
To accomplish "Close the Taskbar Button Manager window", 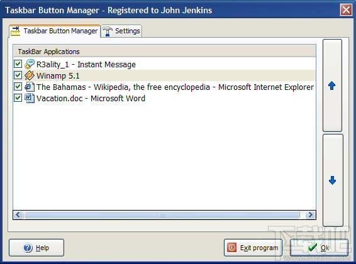I will 346,10.
